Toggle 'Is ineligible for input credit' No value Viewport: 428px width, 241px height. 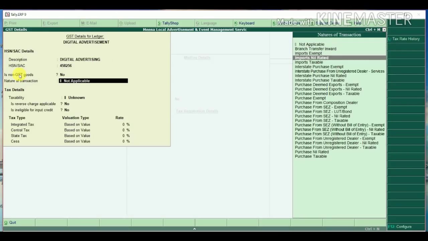click(67, 110)
